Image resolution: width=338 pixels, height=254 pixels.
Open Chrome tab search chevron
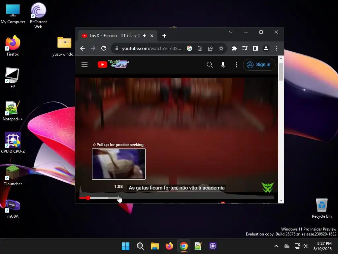click(x=231, y=32)
